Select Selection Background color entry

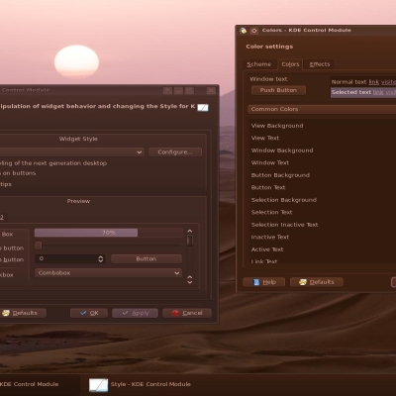click(x=284, y=200)
